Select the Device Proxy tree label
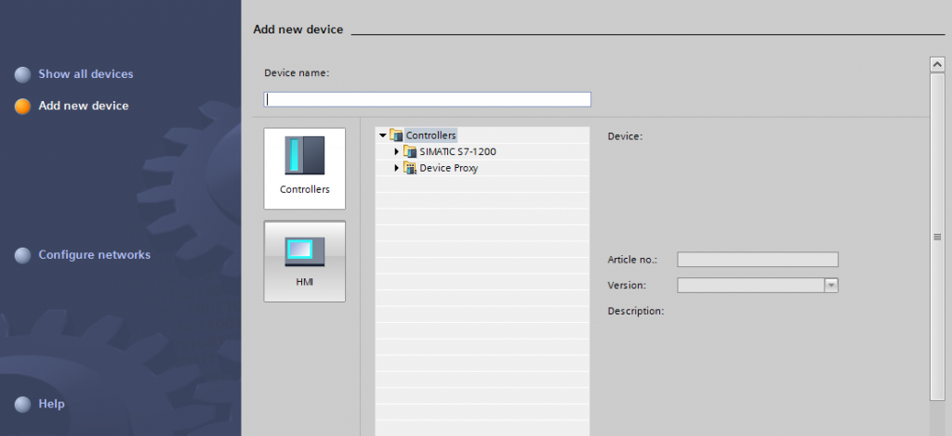This screenshot has width=952, height=436. [449, 168]
